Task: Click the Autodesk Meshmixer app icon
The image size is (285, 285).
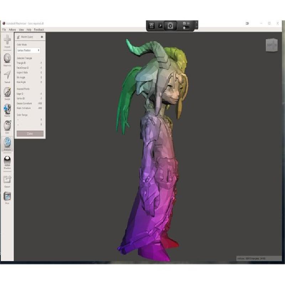Action: [x=4, y=23]
